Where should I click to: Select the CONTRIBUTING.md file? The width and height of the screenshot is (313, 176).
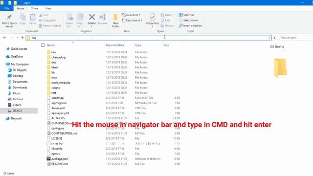(62, 133)
